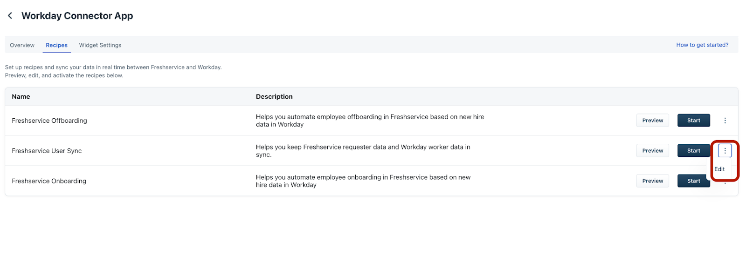Click the Freshservice Offboarding recipe name
Image resolution: width=746 pixels, height=269 pixels.
pos(49,121)
